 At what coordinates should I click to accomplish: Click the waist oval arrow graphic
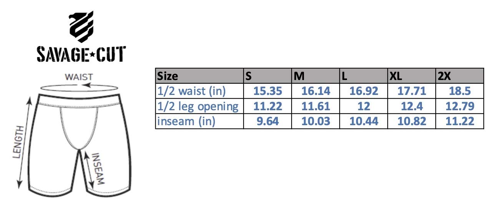(x=78, y=87)
